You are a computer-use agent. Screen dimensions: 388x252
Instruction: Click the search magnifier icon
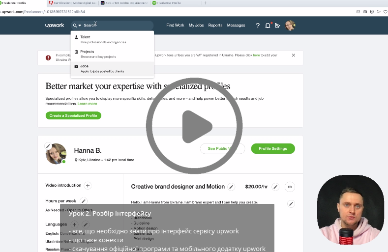75,26
